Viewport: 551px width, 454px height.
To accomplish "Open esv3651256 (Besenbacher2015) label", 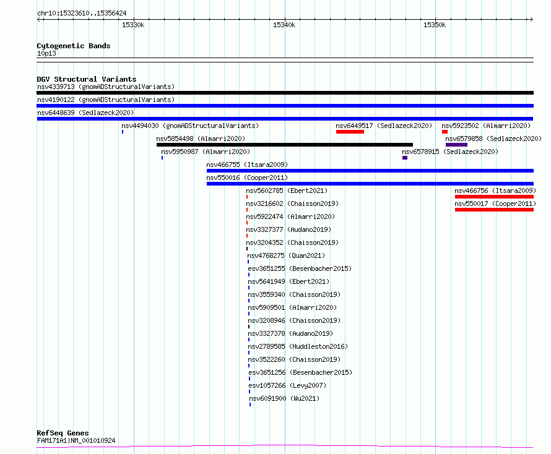I will (300, 372).
